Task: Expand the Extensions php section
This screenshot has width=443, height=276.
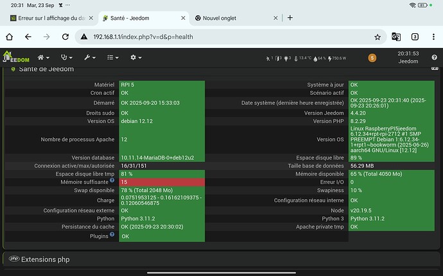Action: coord(45,259)
